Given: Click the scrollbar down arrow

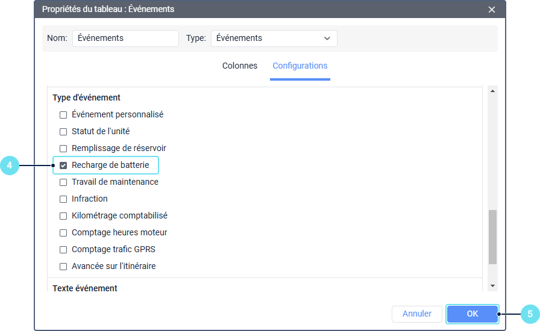Looking at the screenshot, I should (x=492, y=285).
